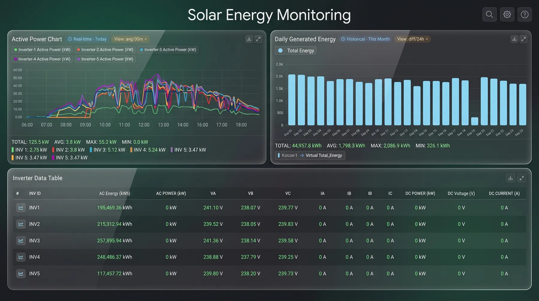
Task: Toggle Inverter-4 Active Power legend series
Action: (x=42, y=59)
